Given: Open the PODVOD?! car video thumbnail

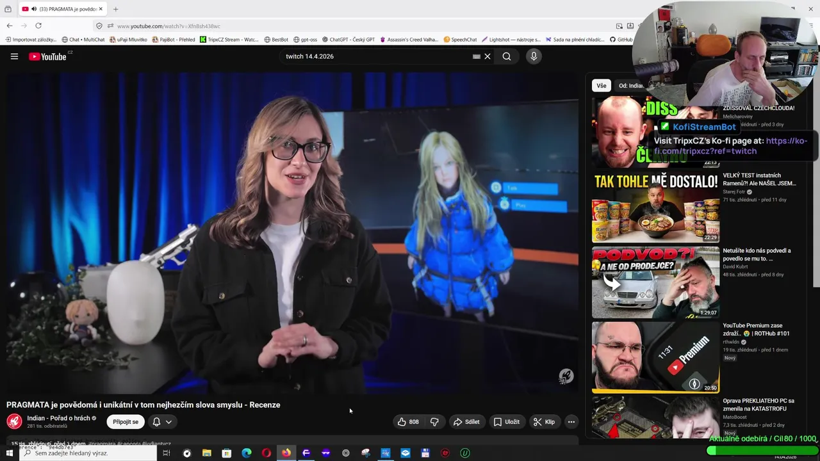Looking at the screenshot, I should click(655, 282).
